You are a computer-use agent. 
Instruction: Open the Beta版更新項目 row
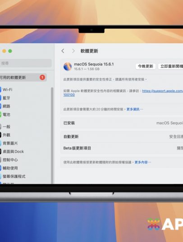coord(122,148)
